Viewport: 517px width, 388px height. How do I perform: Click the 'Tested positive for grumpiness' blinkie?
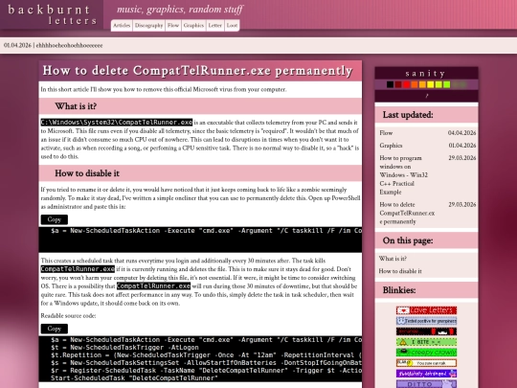[x=426, y=321]
